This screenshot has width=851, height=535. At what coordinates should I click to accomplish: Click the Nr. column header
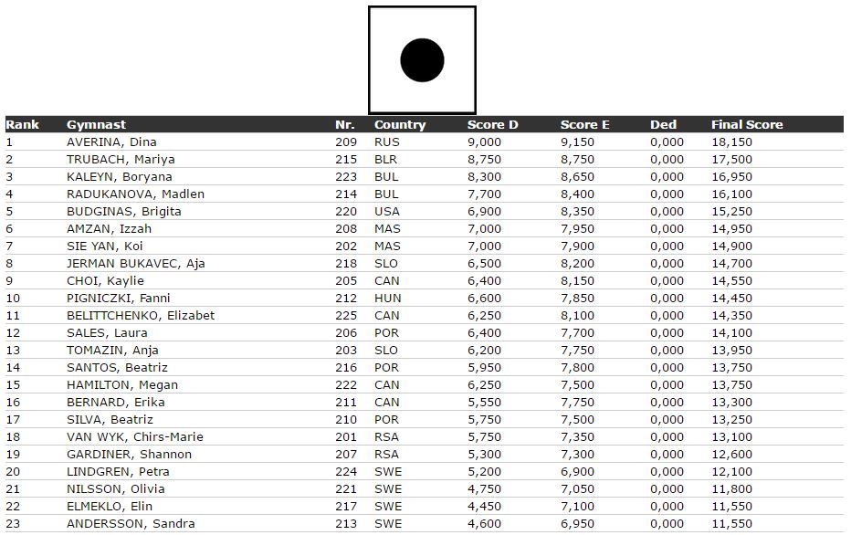coord(344,125)
